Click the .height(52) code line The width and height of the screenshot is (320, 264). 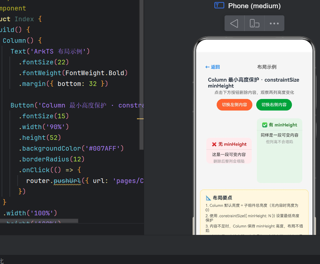[x=40, y=138]
